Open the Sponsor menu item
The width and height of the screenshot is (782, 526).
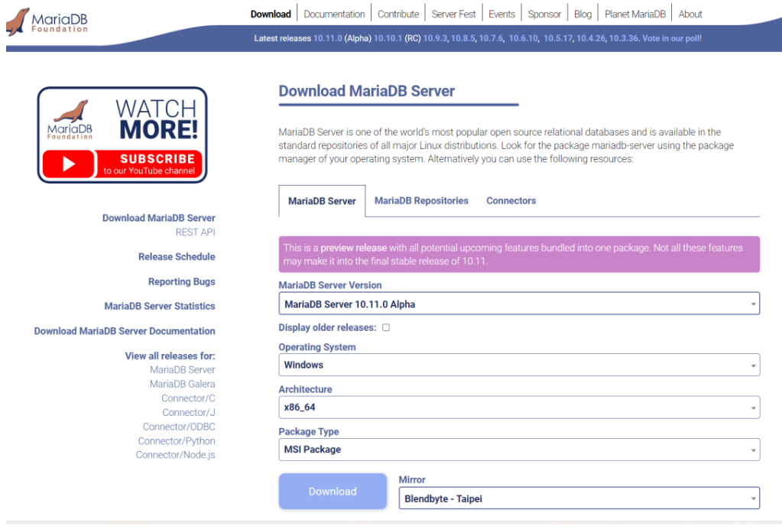pos(544,14)
